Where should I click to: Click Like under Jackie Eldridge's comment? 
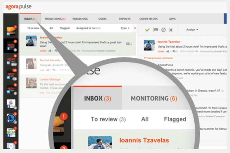point(42,93)
